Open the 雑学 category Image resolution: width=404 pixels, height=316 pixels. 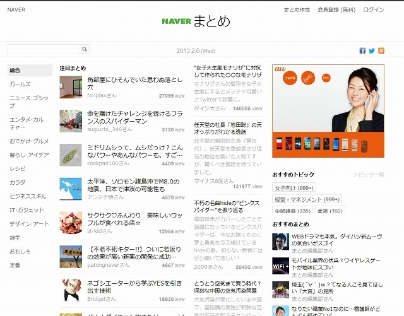pos(15,238)
